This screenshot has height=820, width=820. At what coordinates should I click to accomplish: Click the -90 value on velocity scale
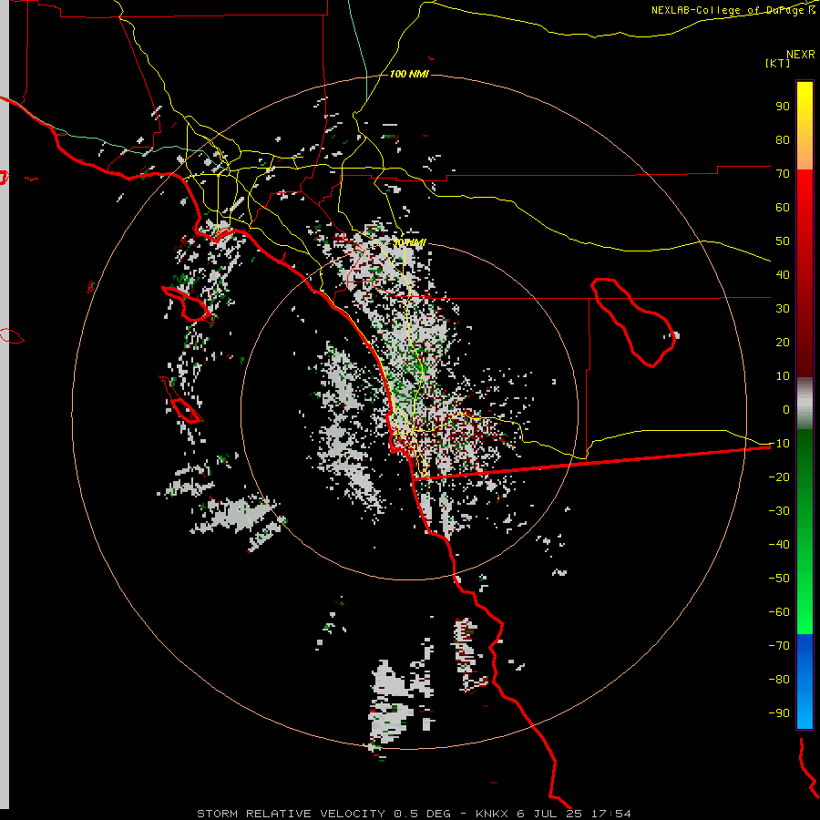[x=779, y=713]
